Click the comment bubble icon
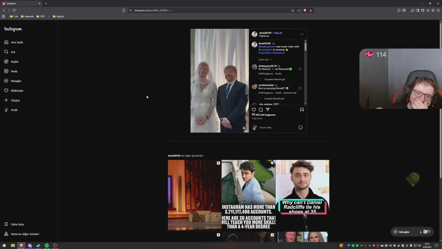442x249 pixels. click(261, 110)
